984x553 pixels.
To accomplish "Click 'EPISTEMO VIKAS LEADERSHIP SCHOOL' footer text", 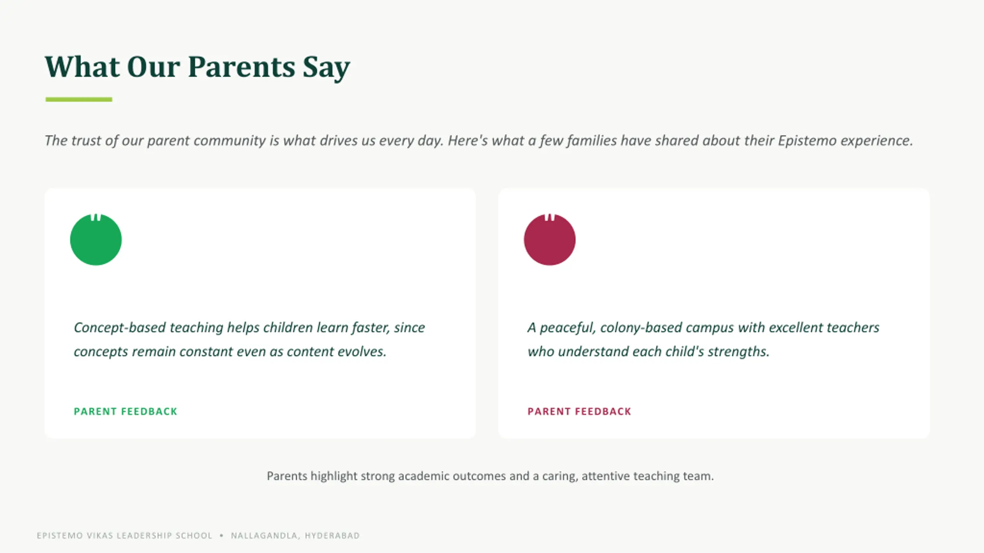I will [x=125, y=535].
